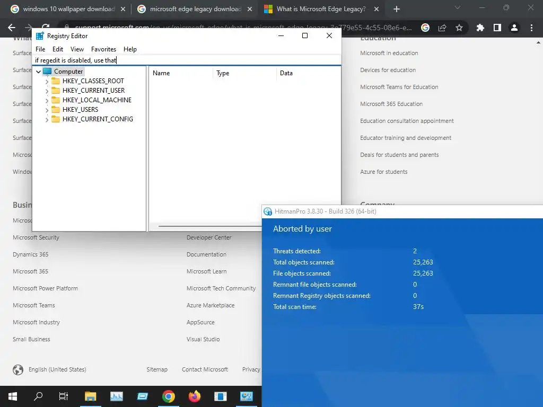
Task: Open Azure for students link
Action: 384,172
